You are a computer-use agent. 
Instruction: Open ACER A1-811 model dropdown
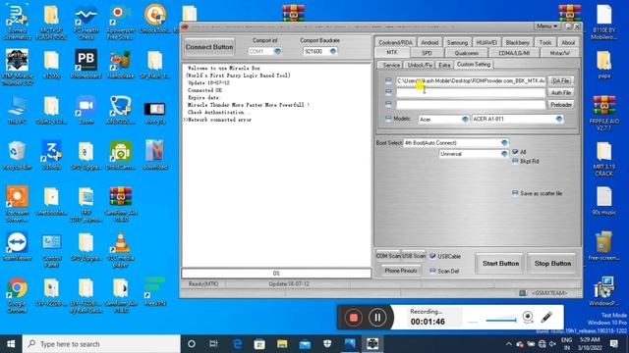(x=559, y=119)
